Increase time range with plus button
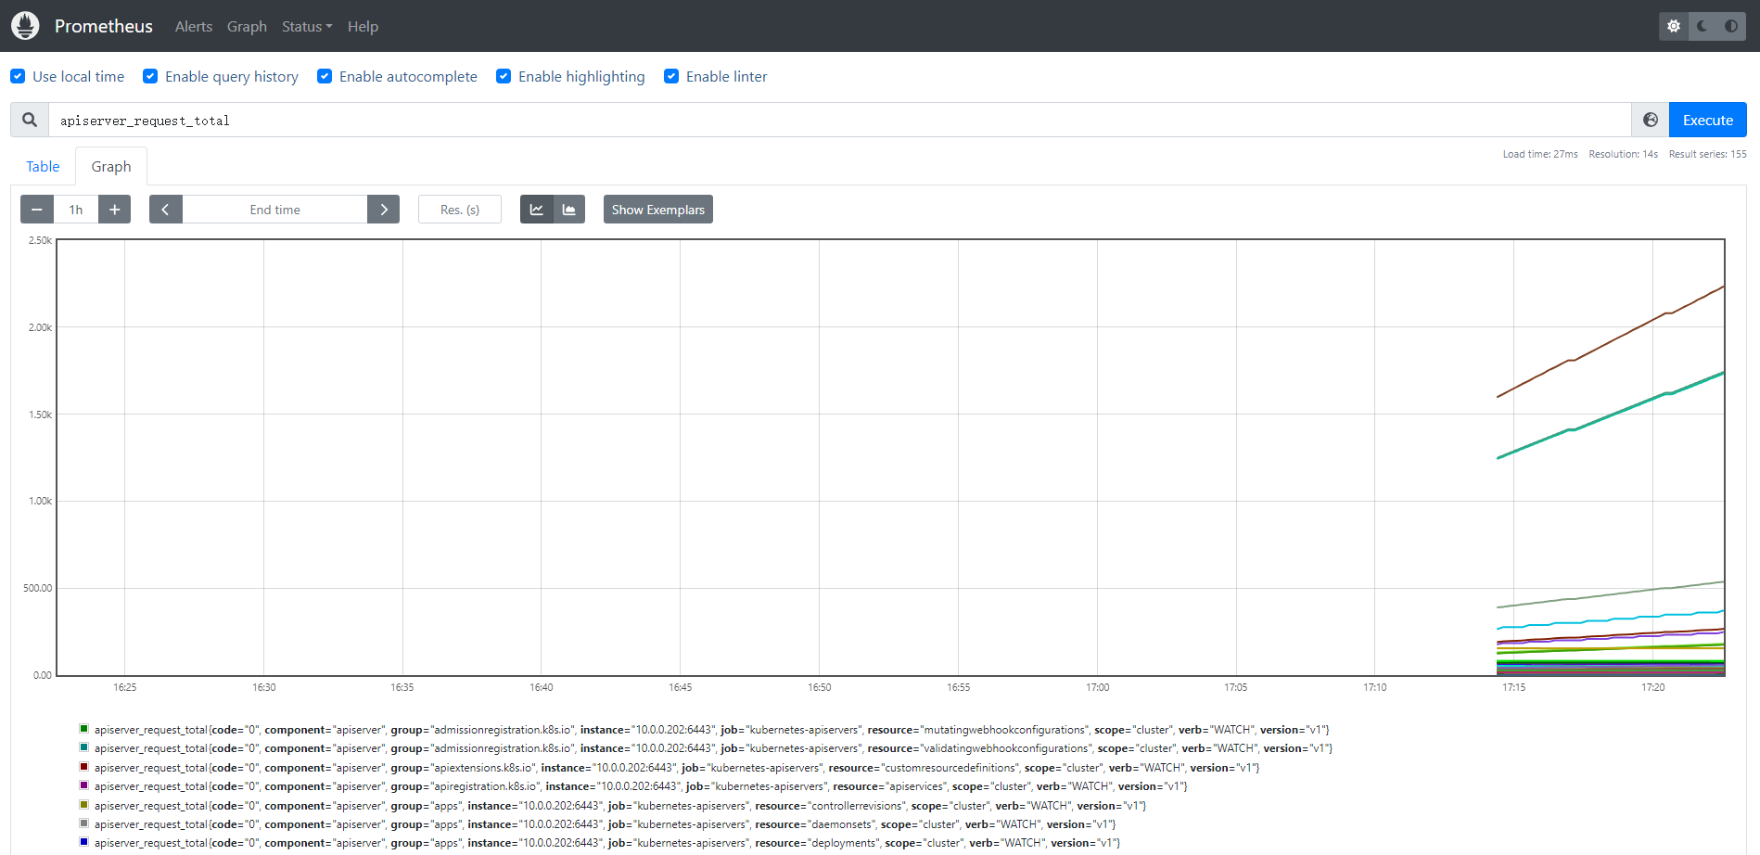 pos(114,210)
